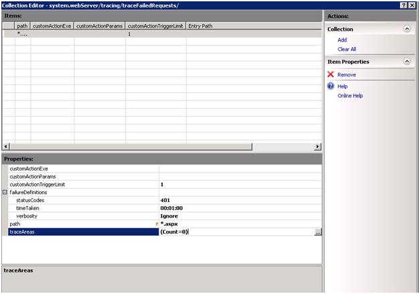This screenshot has height=294, width=420.
Task: Click the path value *.aspx
Action: 169,224
